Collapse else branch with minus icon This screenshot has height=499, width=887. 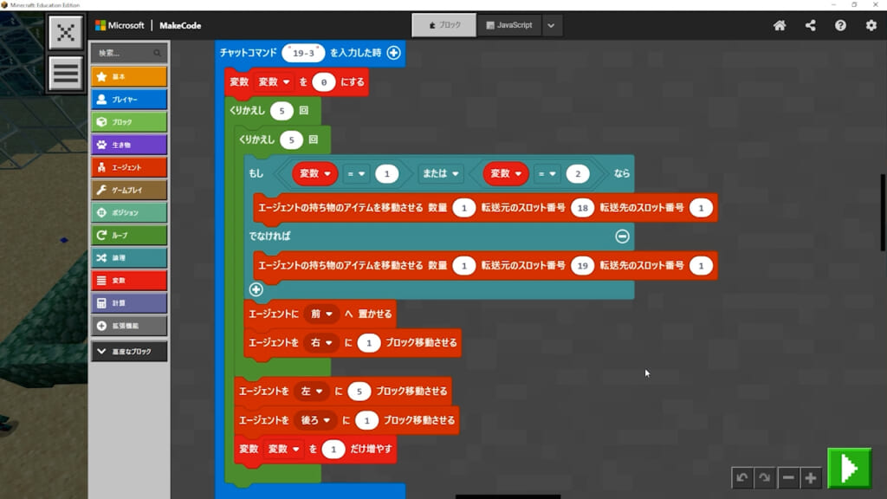[x=622, y=236]
